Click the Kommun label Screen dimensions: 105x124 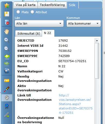coord(73,18)
